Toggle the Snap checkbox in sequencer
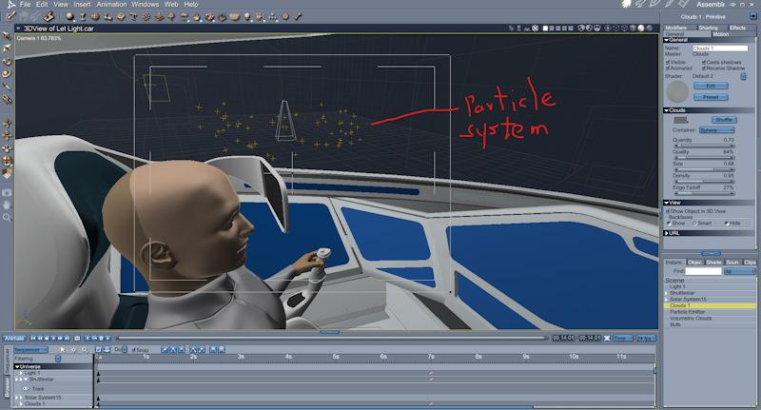The width and height of the screenshot is (761, 410). [134, 349]
